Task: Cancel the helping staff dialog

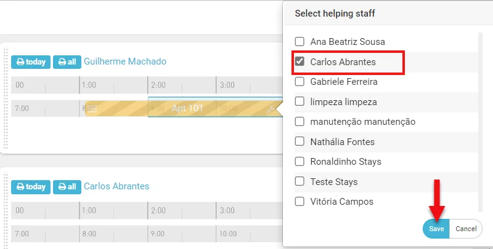Action: 466,229
